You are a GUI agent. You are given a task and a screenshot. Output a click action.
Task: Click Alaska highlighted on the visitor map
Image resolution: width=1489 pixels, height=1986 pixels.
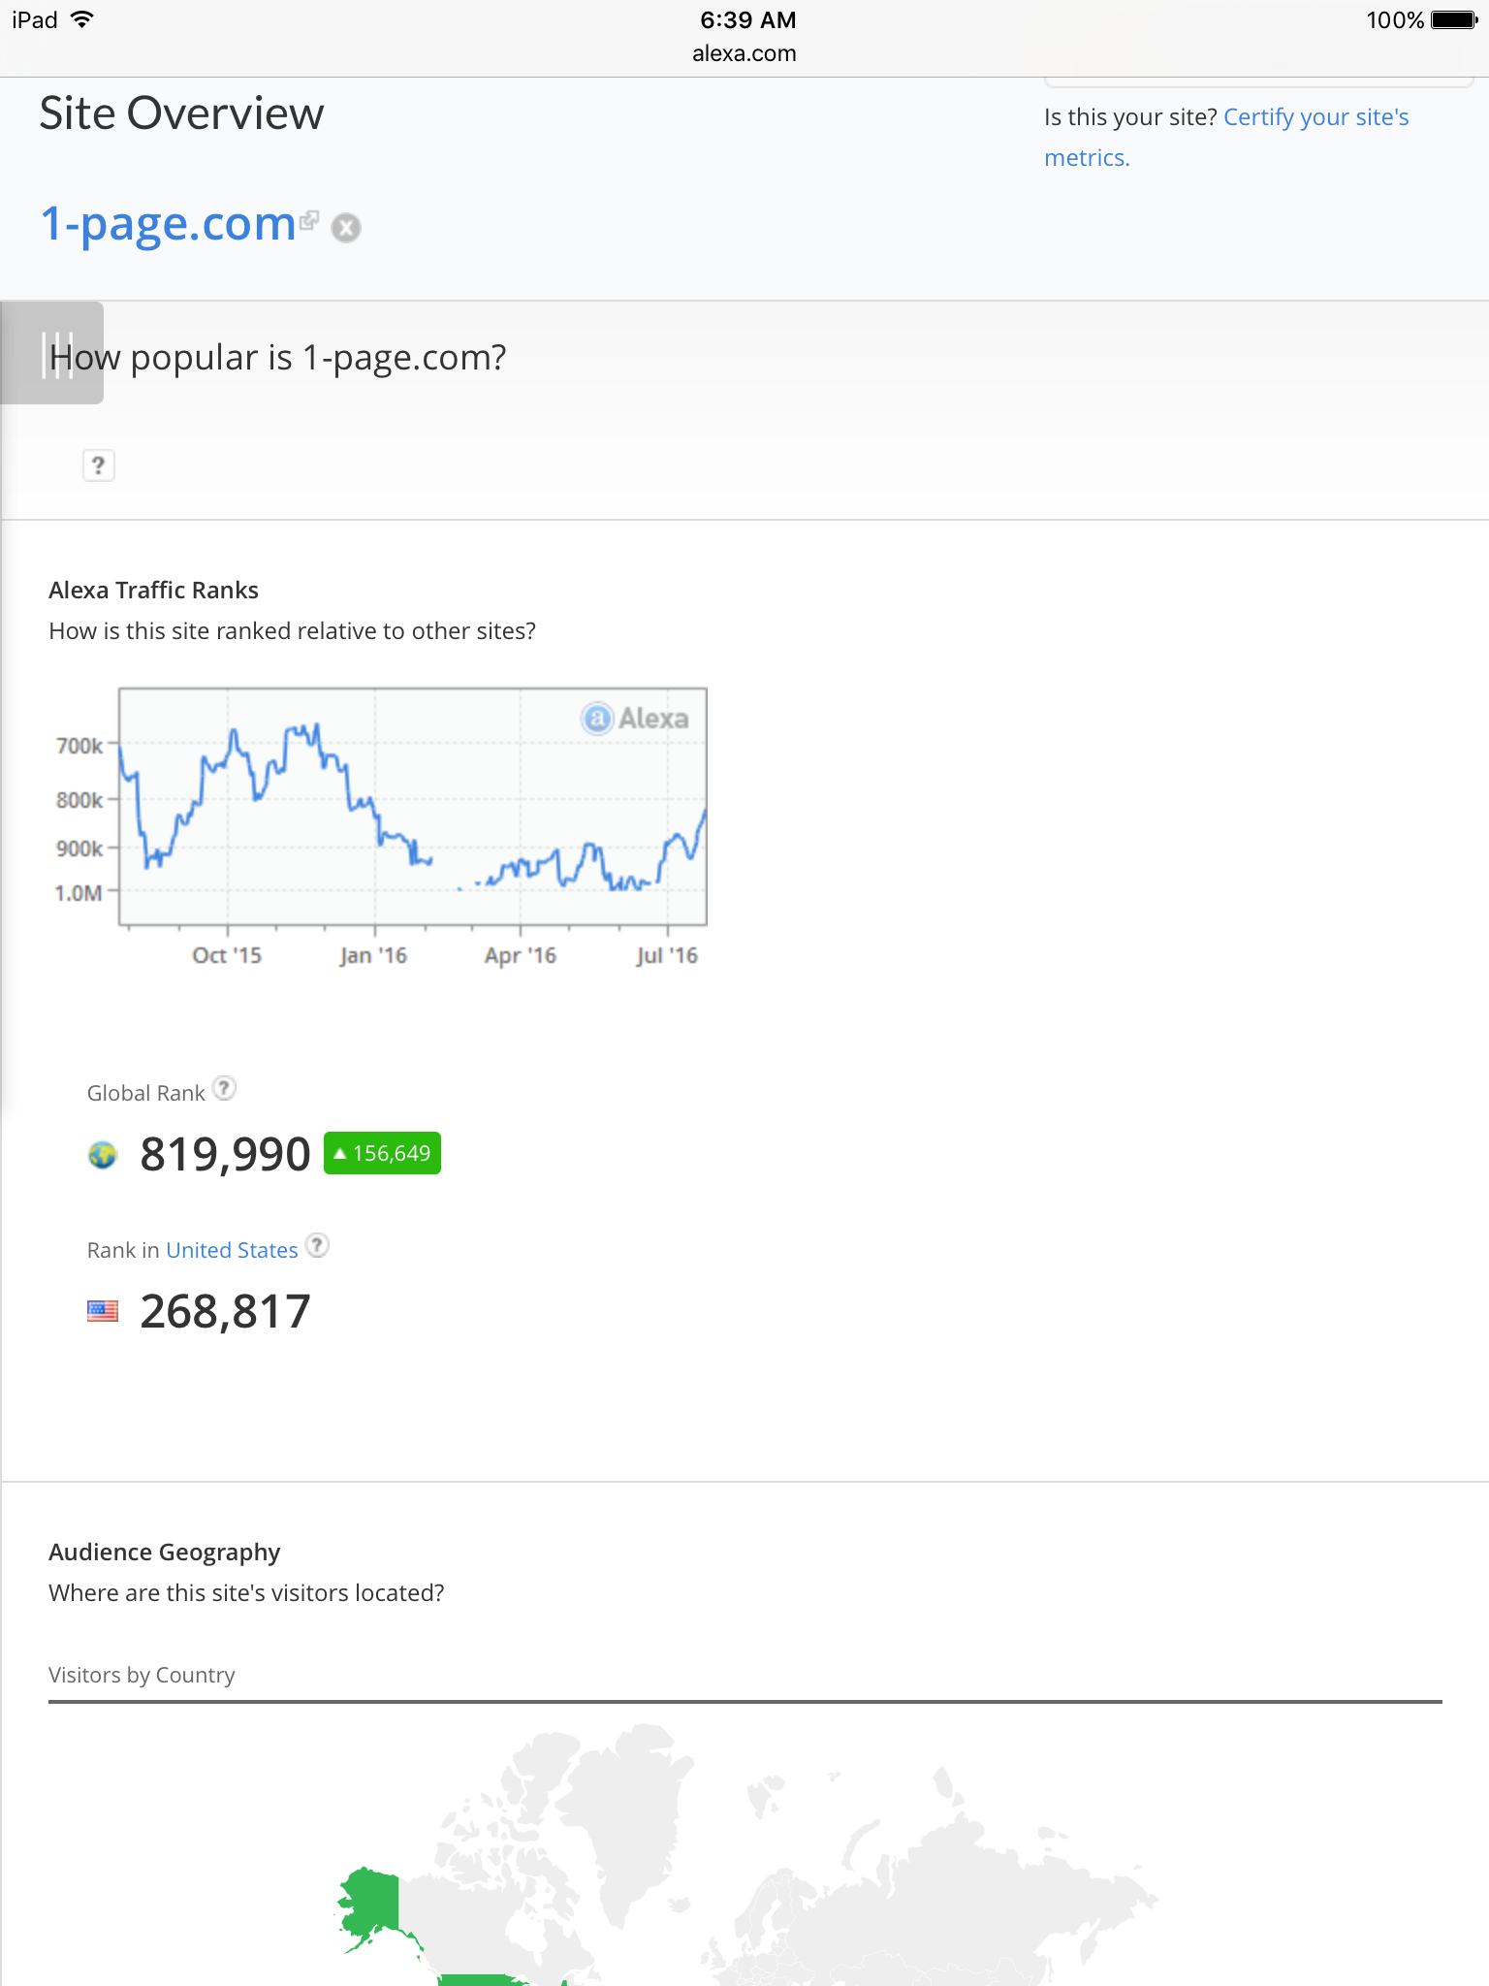(371, 1904)
